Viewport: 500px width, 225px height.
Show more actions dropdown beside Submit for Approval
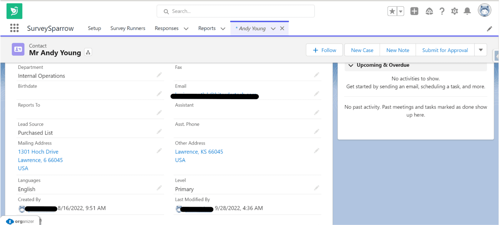point(481,50)
